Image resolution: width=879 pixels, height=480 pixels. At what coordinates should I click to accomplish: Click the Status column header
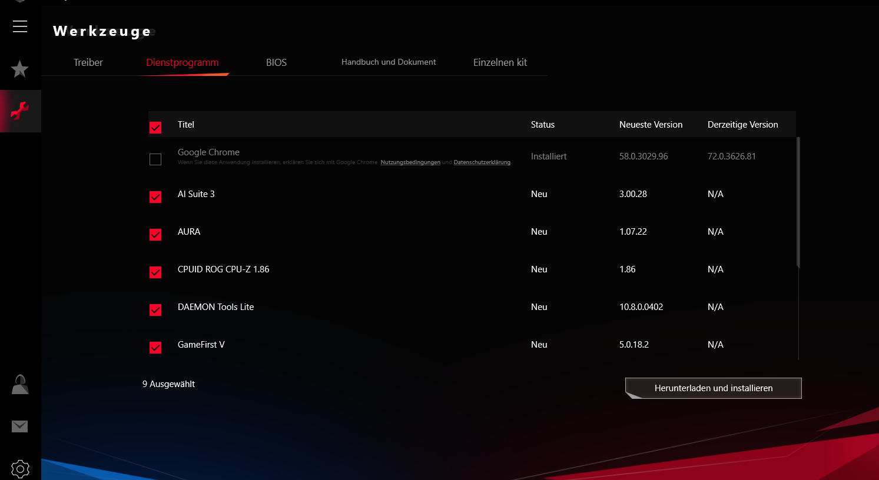[543, 125]
